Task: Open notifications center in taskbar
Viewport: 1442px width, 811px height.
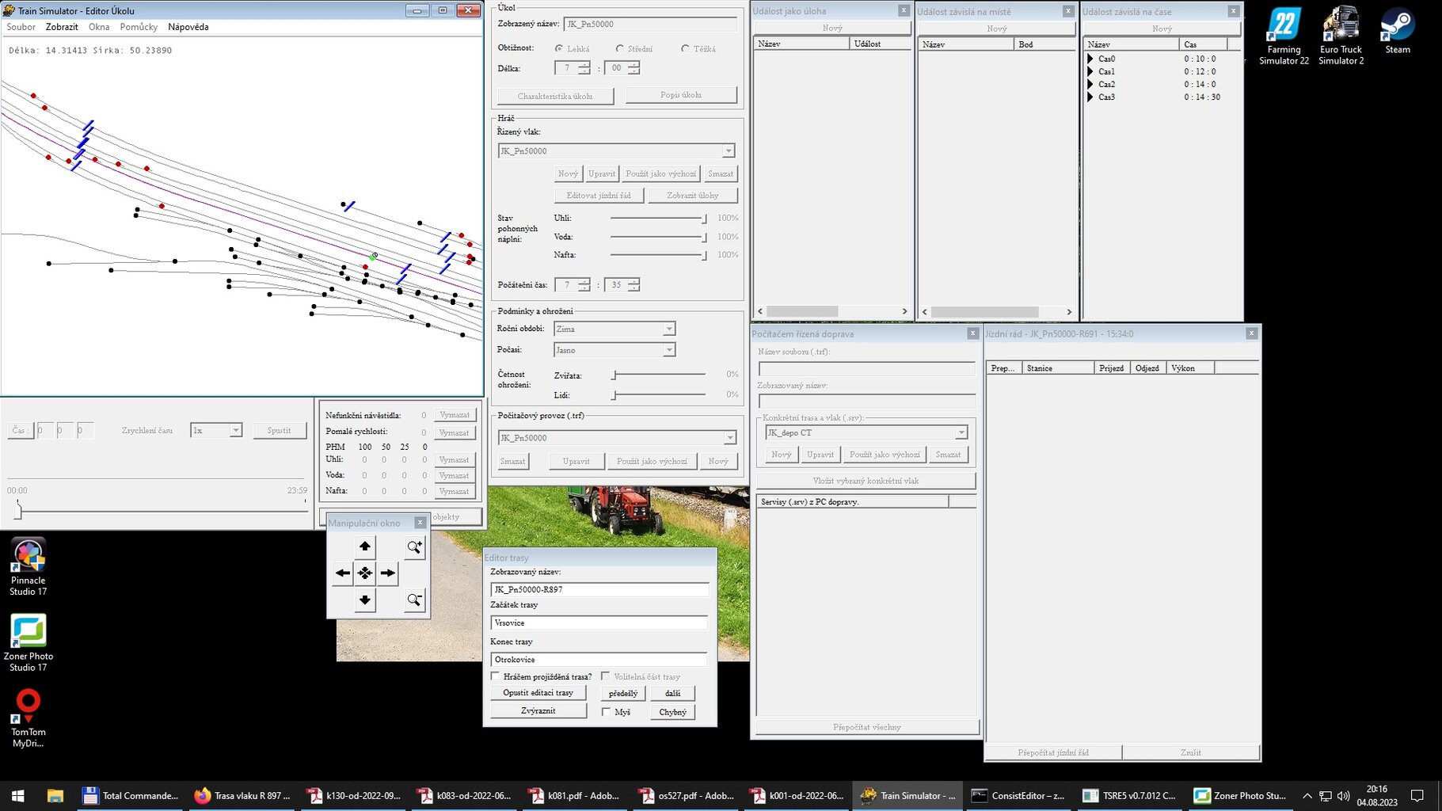Action: pos(1417,795)
